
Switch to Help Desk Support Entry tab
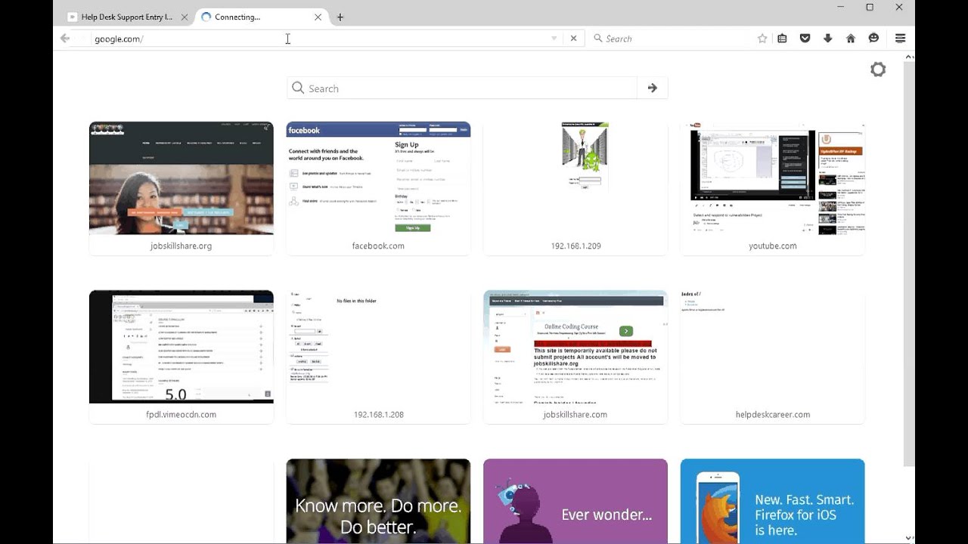point(128,17)
